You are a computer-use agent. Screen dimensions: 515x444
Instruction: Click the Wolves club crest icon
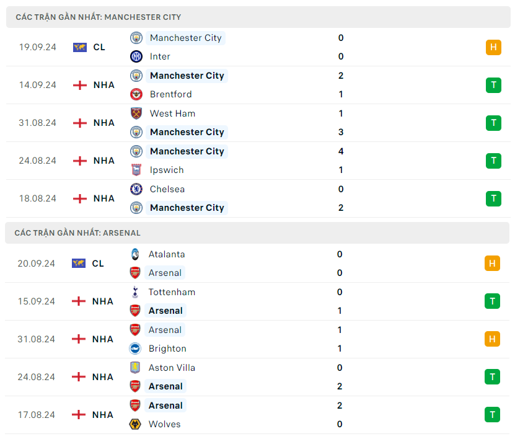click(x=135, y=424)
